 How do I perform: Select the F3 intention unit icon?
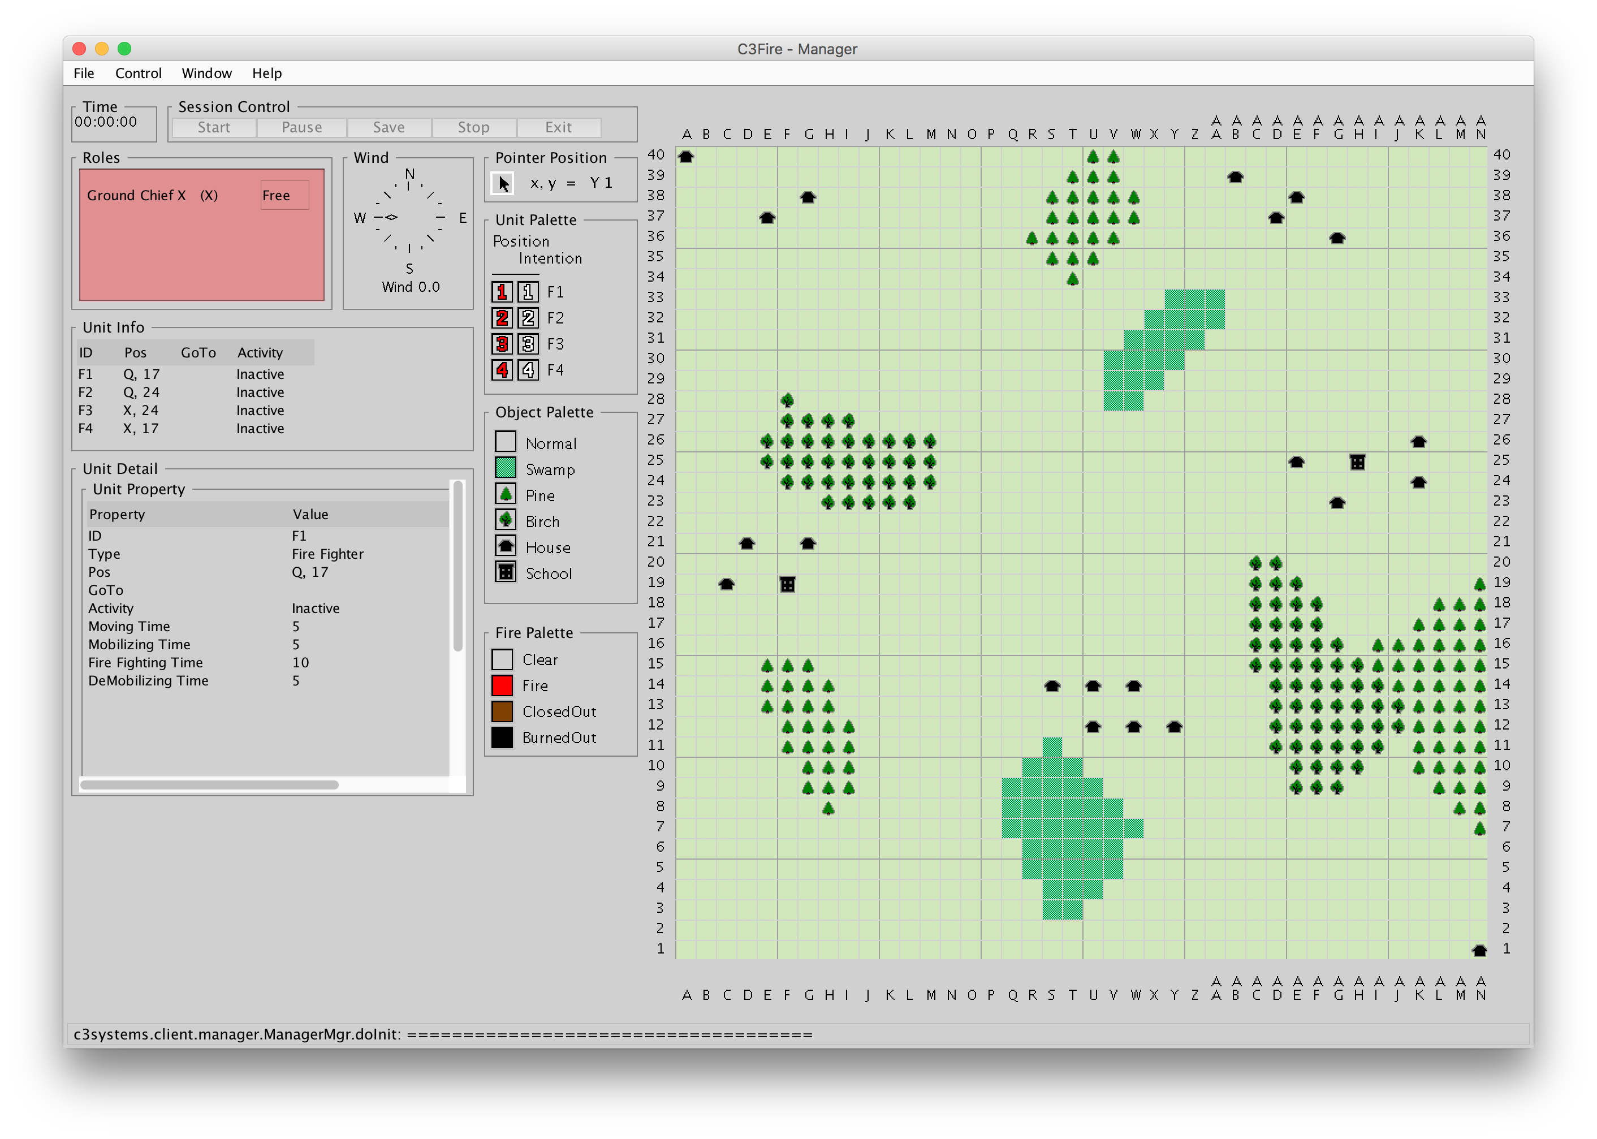[528, 344]
